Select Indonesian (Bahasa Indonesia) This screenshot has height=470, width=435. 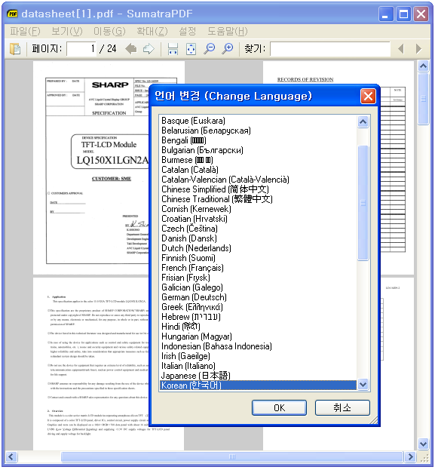258,346
